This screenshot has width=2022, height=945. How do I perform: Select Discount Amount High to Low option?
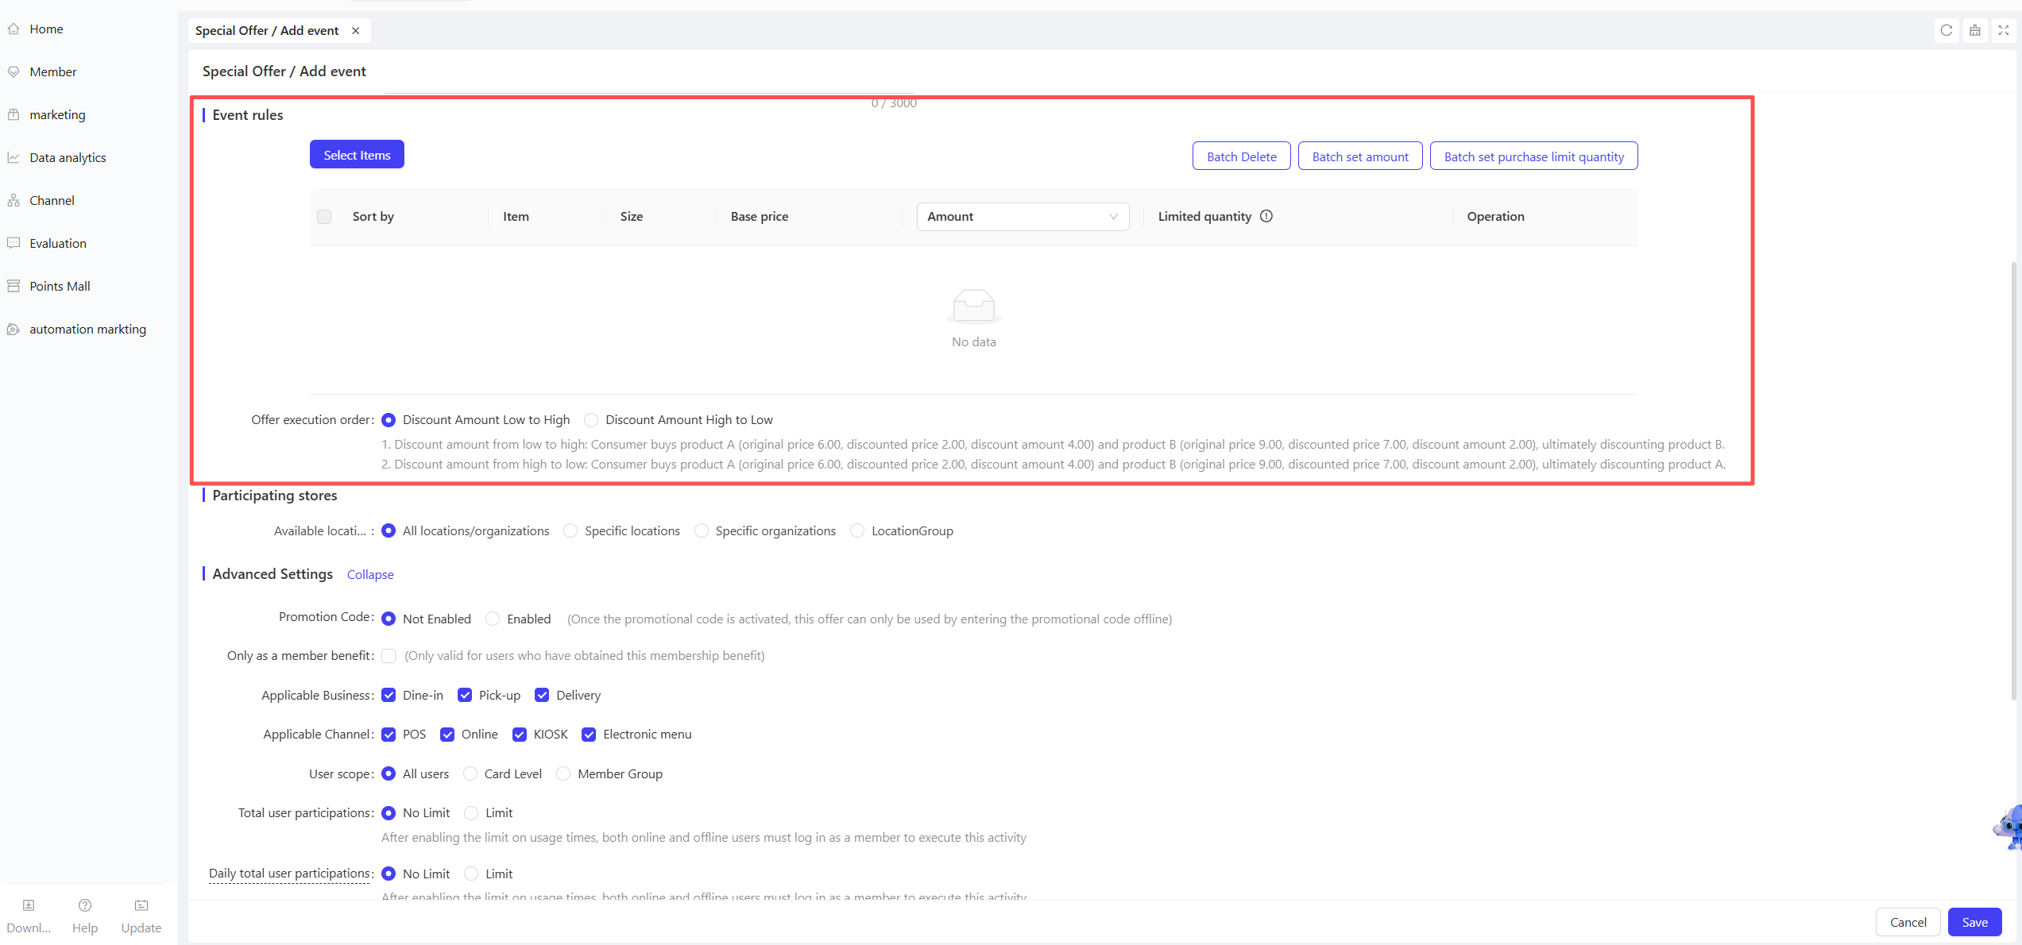coord(591,420)
